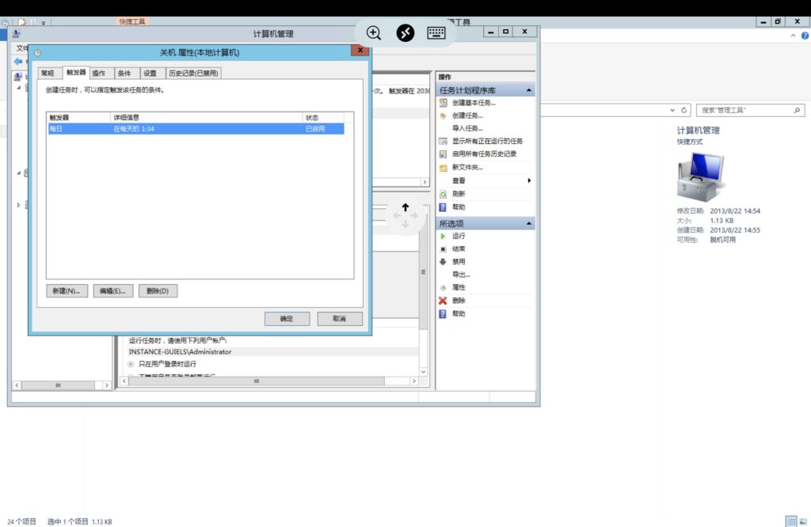Open the on-screen keyboard icon
This screenshot has height=527, width=811.
coord(436,32)
